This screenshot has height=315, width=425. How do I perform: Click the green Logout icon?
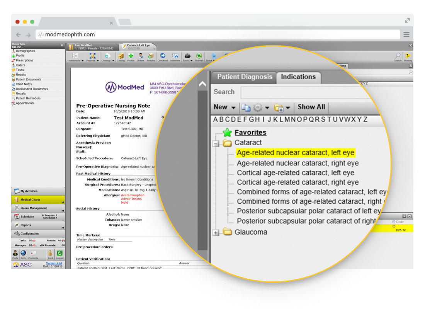(59, 253)
